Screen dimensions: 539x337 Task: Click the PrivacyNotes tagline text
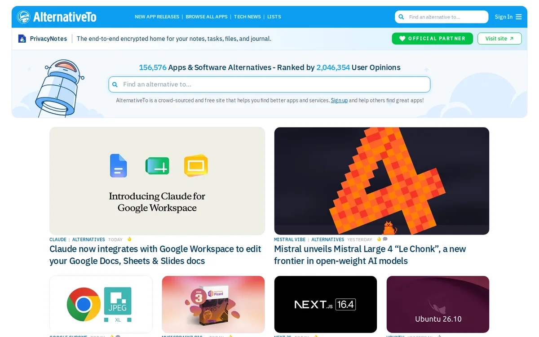(174, 39)
